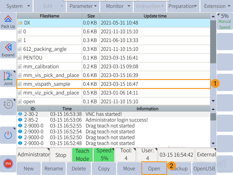Select the mm_calibration file
This screenshot has height=175, width=233.
click(114, 66)
